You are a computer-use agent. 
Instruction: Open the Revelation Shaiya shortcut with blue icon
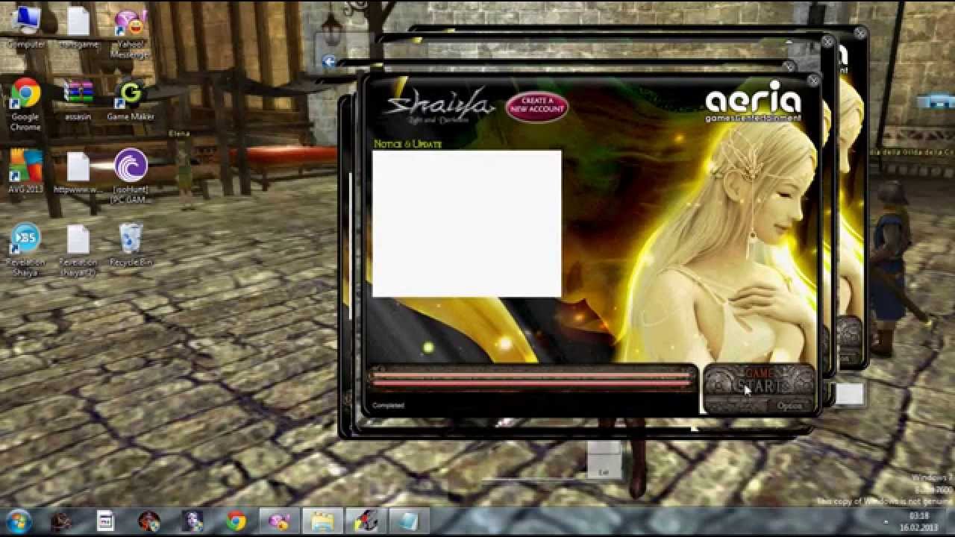click(x=25, y=250)
